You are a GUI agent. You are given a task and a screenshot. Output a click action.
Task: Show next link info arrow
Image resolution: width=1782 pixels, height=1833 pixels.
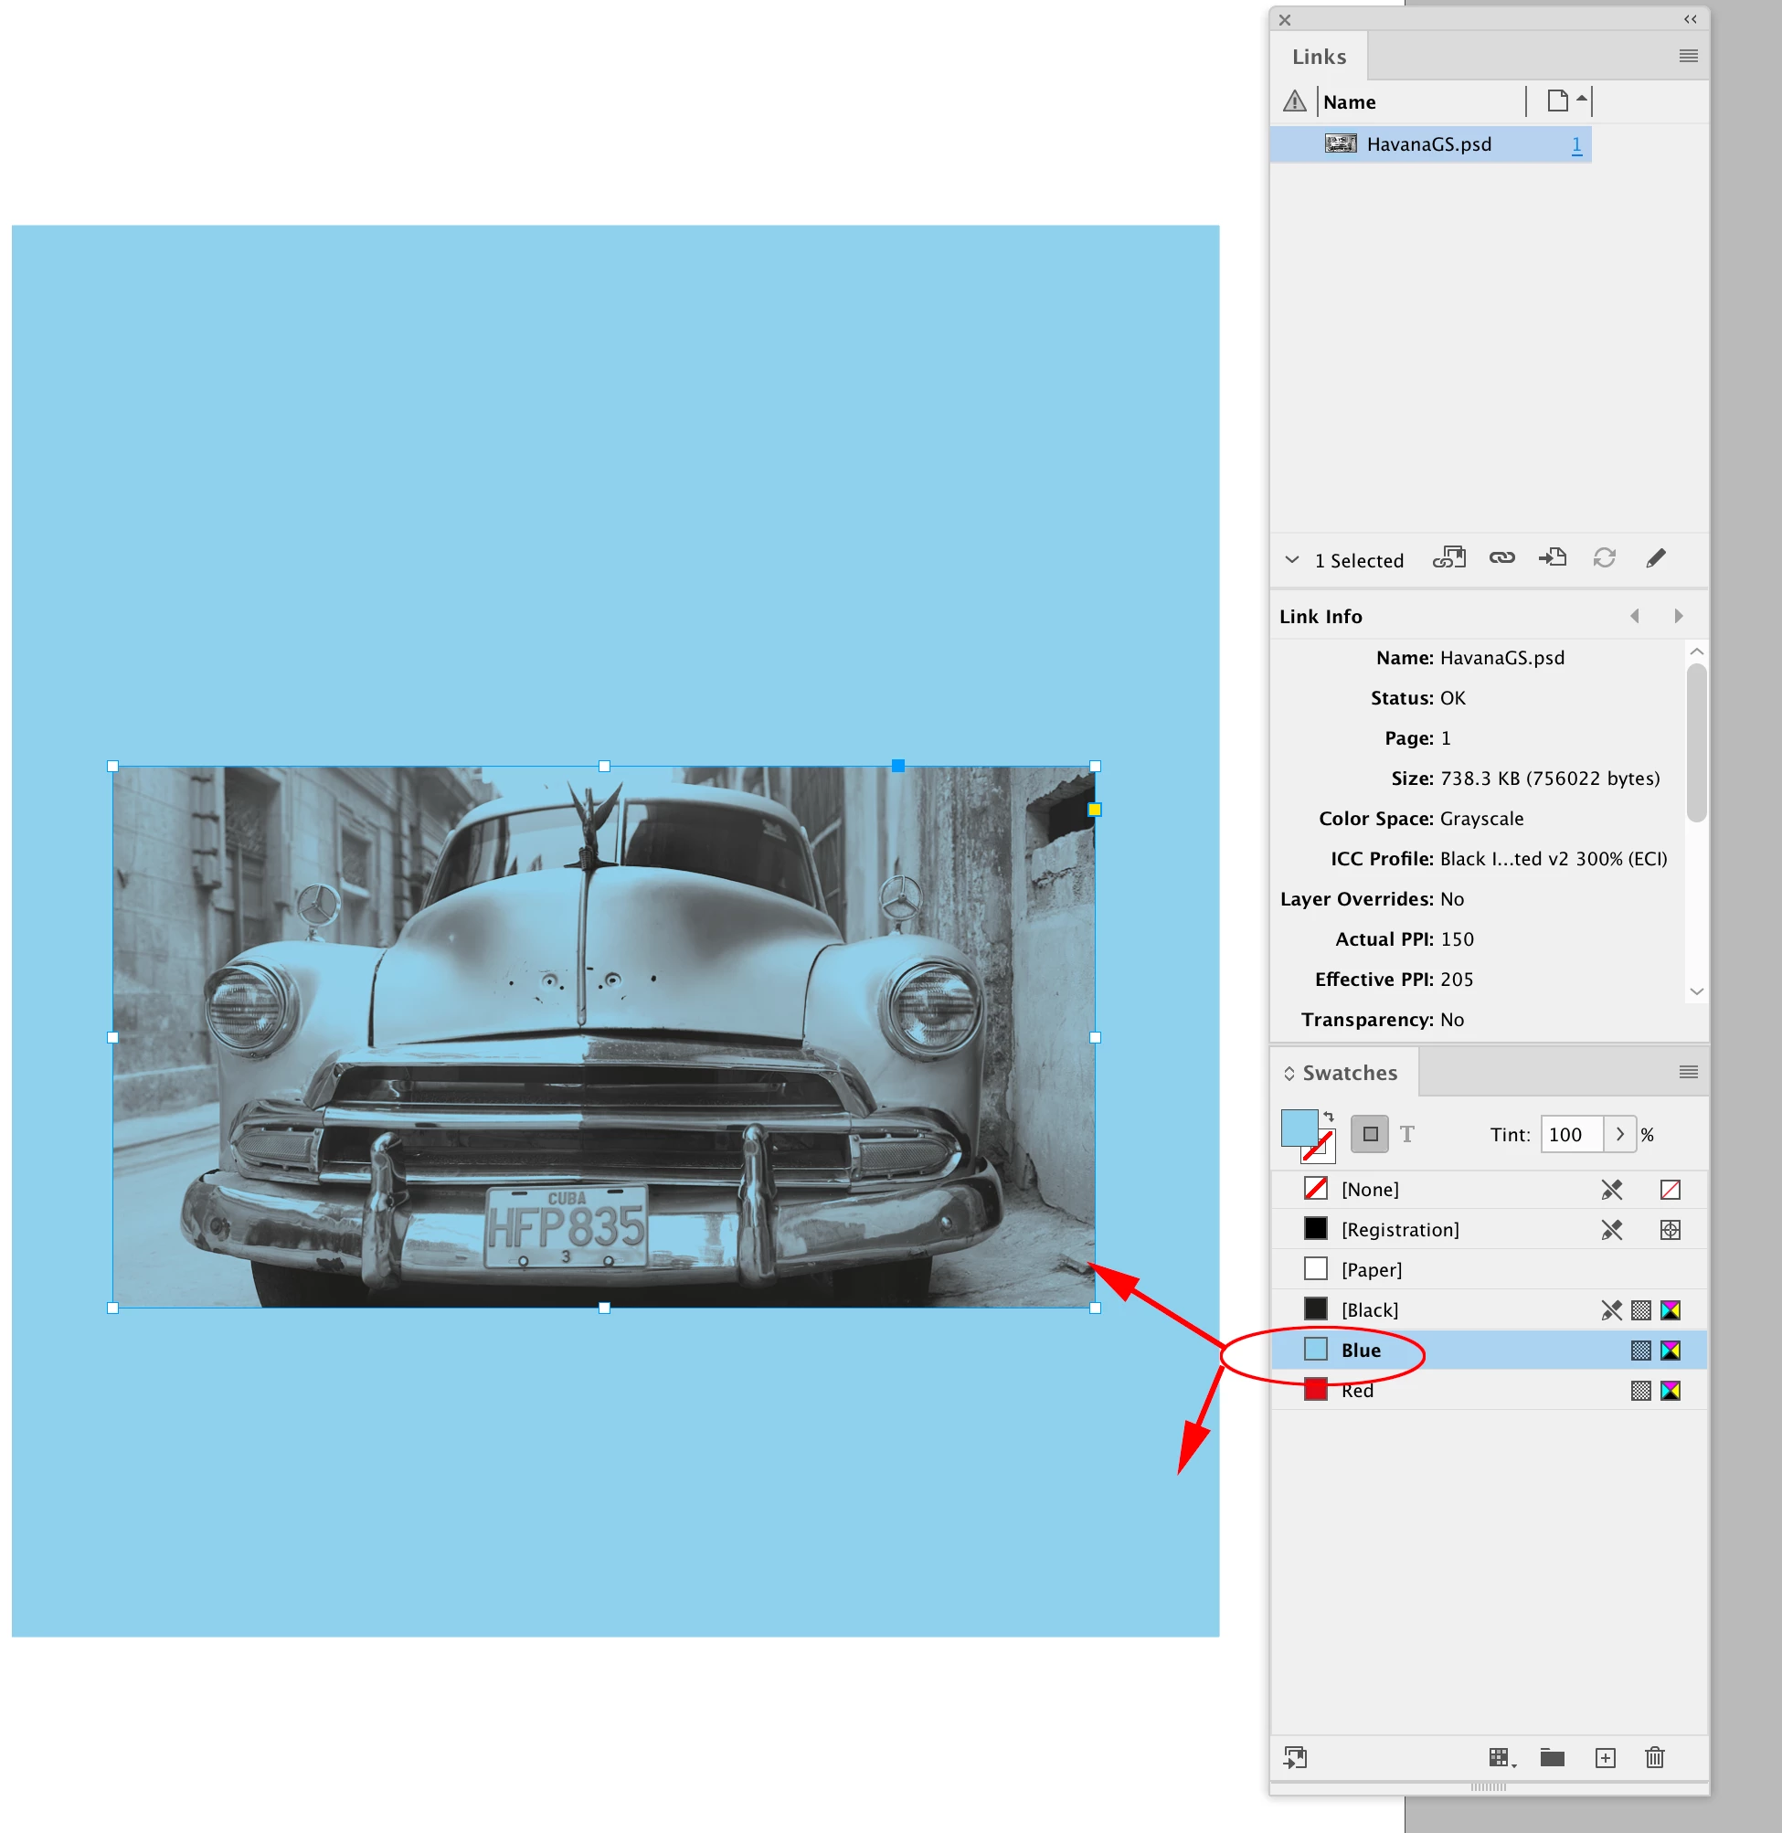tap(1679, 616)
